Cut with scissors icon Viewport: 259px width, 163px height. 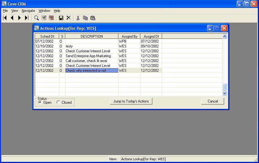pyautogui.click(x=78, y=18)
